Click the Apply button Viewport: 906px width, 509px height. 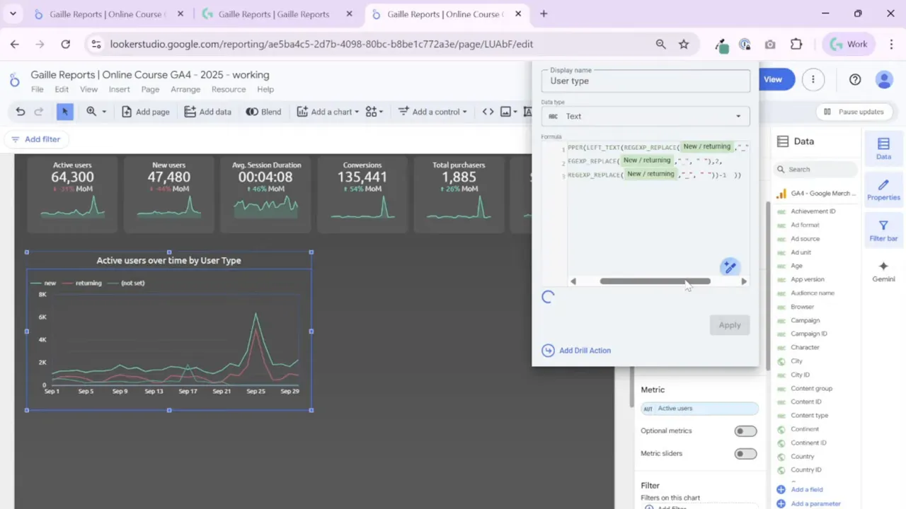click(730, 324)
